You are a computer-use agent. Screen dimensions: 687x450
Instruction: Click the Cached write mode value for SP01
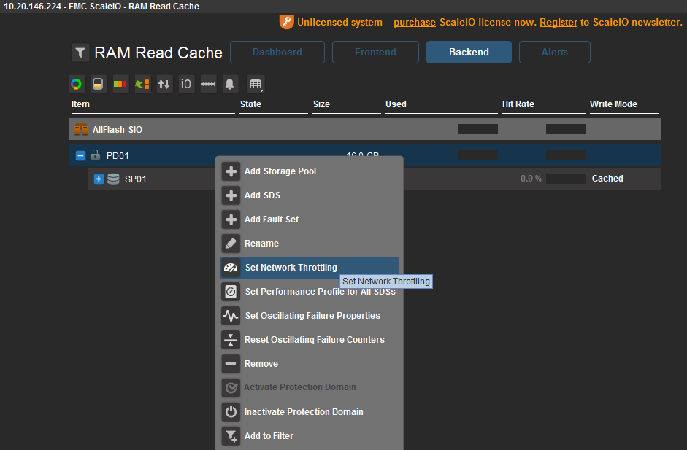point(607,179)
